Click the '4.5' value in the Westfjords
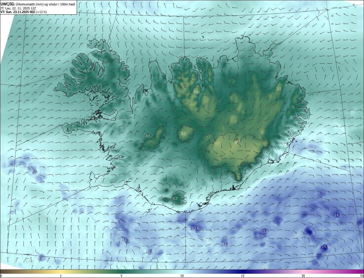Screen dimensions: 364x278 (87, 70)
